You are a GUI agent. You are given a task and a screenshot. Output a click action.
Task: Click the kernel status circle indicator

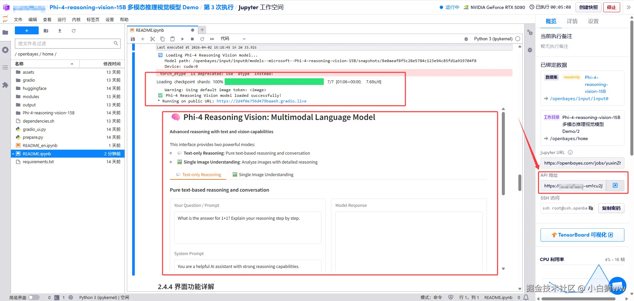518,39
